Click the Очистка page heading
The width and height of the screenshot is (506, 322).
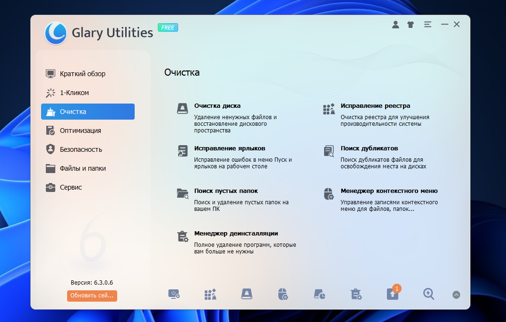pos(182,72)
